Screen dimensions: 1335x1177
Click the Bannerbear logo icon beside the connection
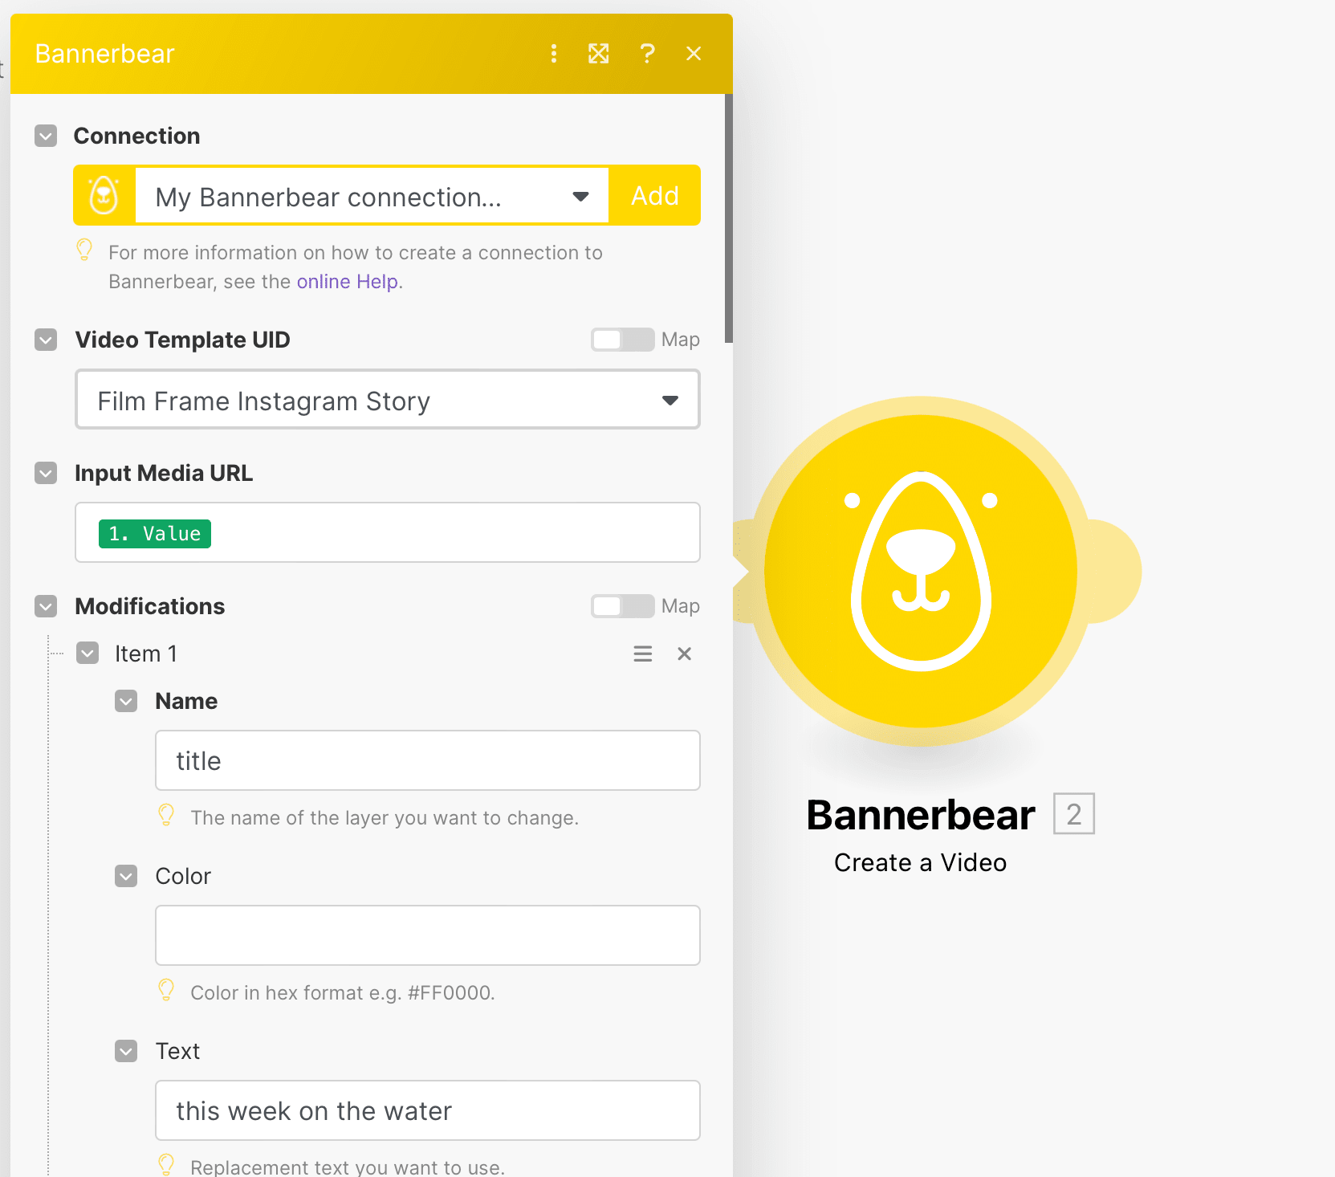(104, 195)
